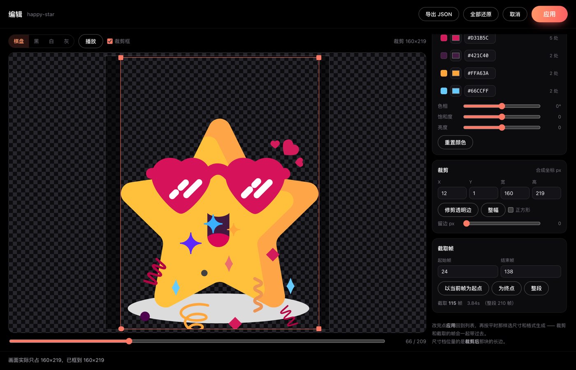This screenshot has width=576, height=370.
Task: Click the 播放 playback button
Action: point(91,41)
